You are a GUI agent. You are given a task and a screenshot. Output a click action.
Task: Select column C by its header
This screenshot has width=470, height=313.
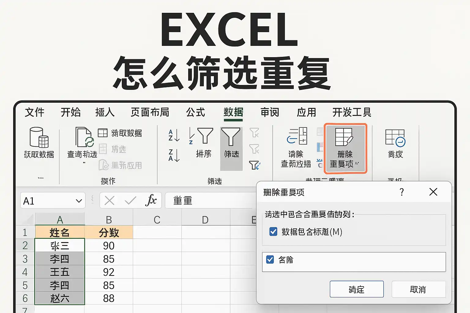click(x=157, y=219)
